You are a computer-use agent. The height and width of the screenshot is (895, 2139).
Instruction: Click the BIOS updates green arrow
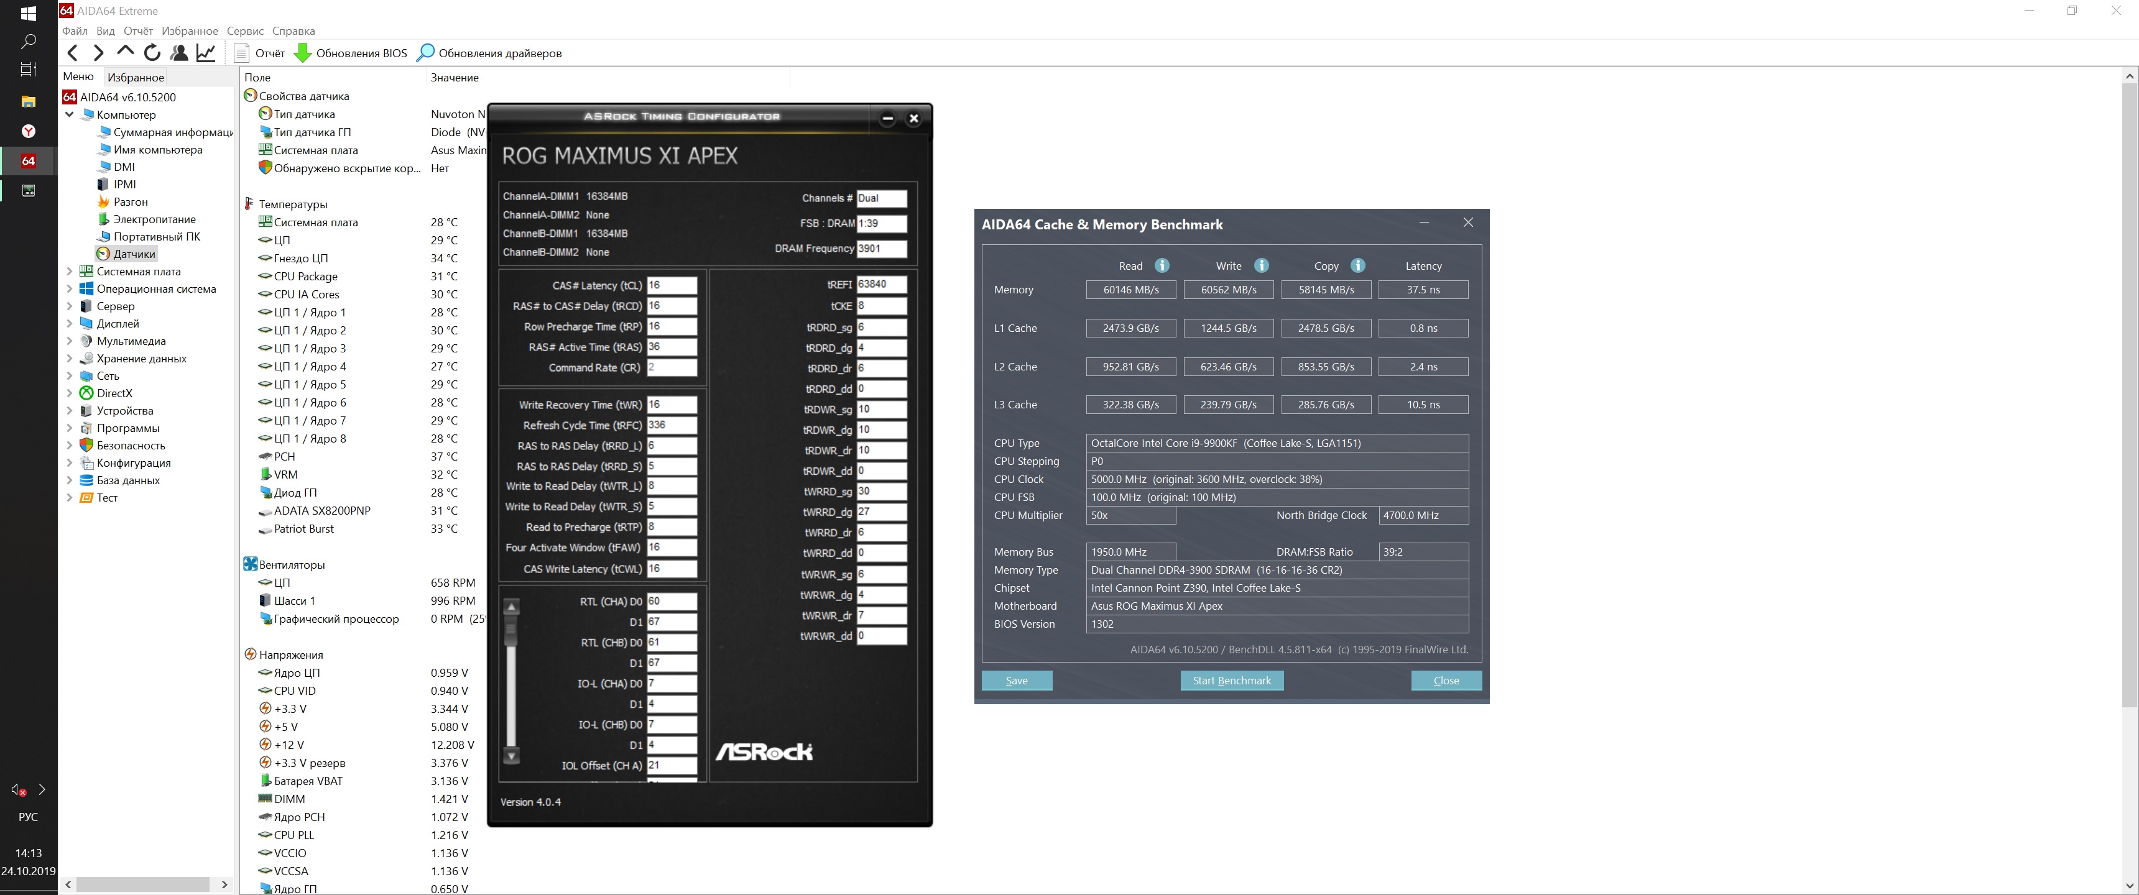[x=303, y=53]
